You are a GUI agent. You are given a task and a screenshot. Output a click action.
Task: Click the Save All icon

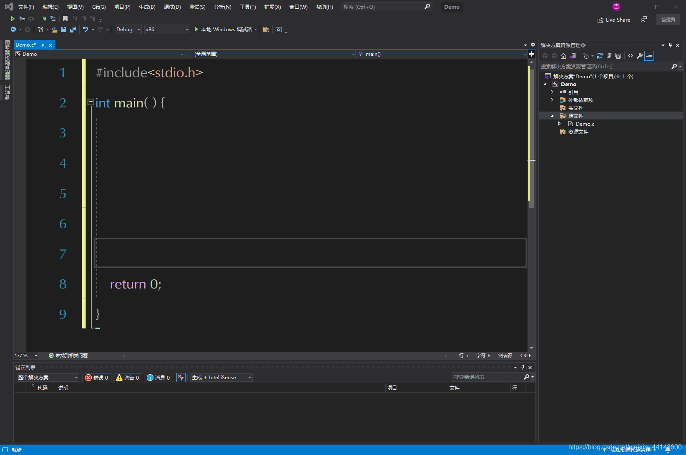(73, 29)
